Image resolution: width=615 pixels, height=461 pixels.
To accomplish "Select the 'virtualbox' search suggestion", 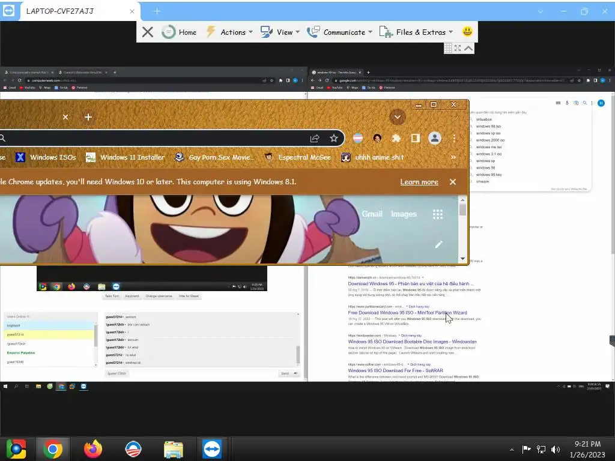I will coord(483,119).
